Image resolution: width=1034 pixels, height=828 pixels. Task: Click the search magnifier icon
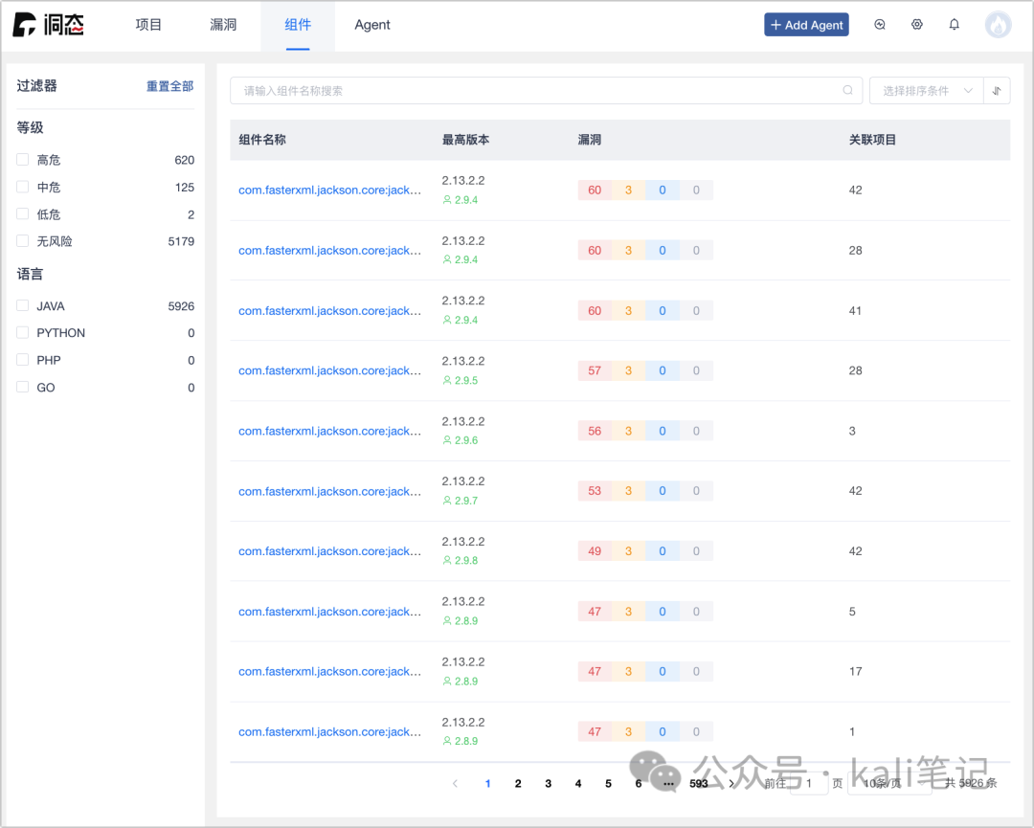848,90
